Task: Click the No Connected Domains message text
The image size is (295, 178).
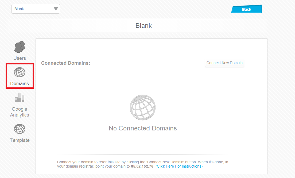Action: tap(143, 128)
